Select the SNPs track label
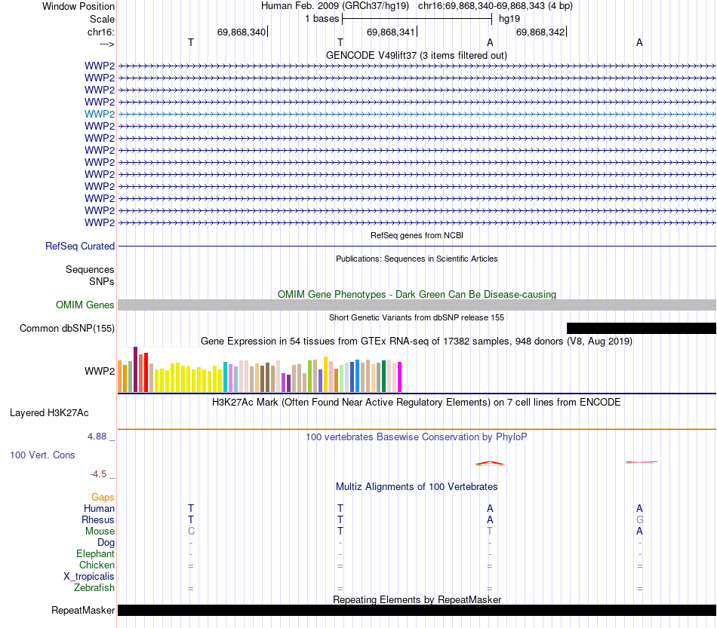Viewport: 717px width, 628px height. tap(102, 281)
